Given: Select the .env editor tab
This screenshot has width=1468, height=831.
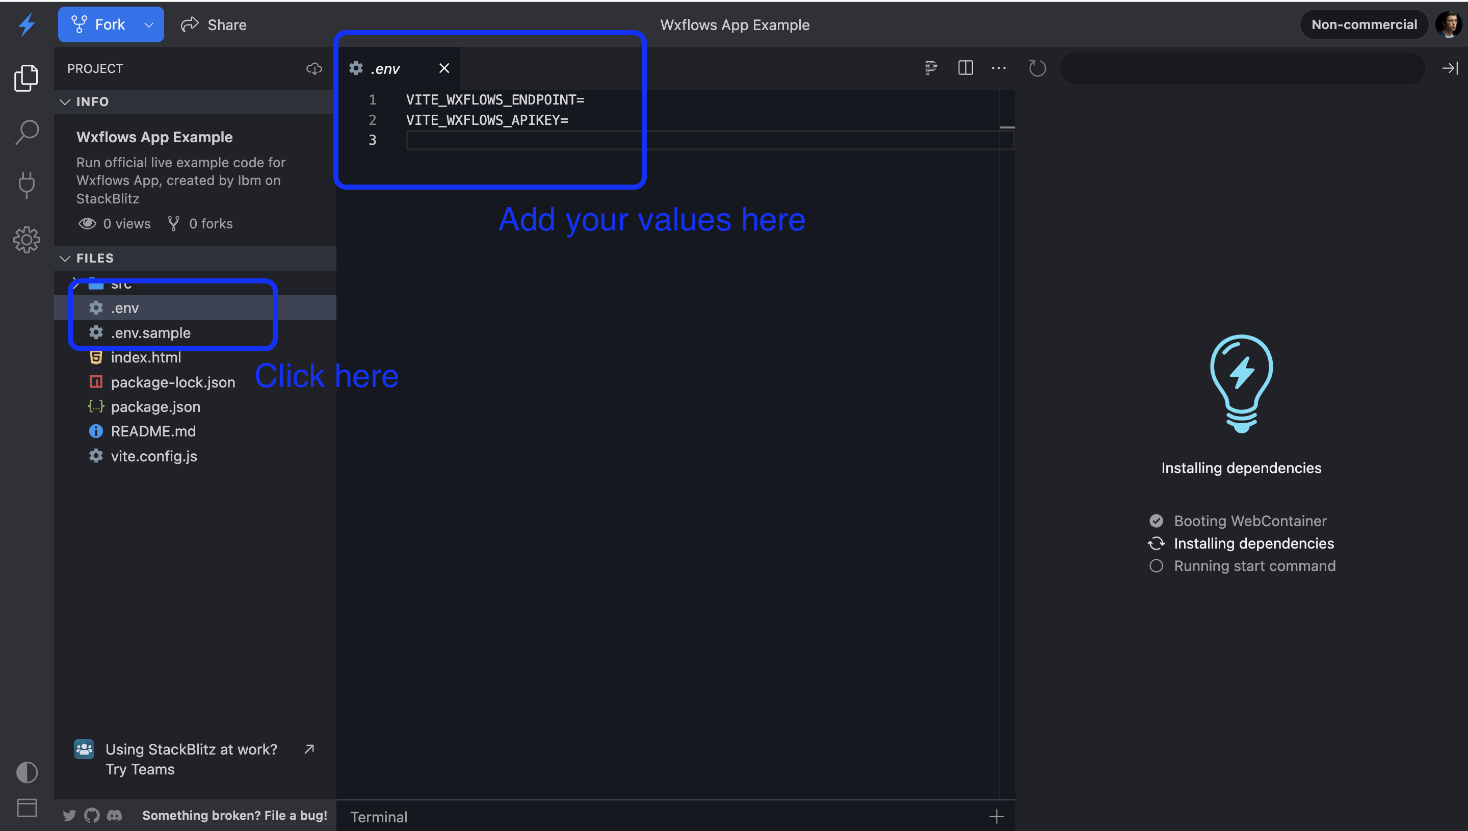Looking at the screenshot, I should tap(385, 68).
